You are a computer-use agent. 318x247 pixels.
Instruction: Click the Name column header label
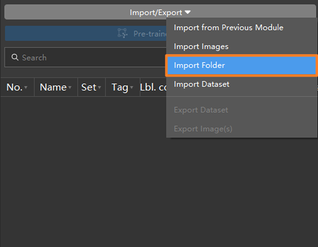[53, 87]
